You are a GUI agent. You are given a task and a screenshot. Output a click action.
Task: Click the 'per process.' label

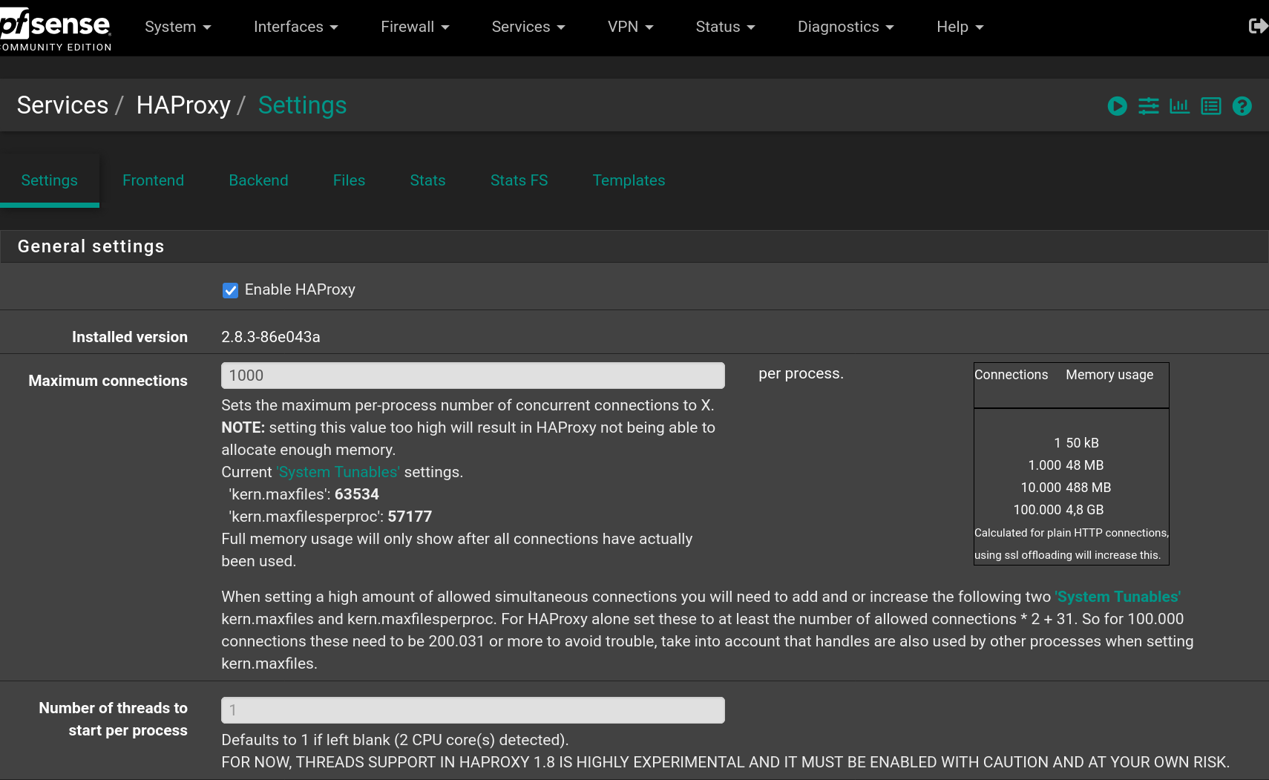pyautogui.click(x=801, y=373)
